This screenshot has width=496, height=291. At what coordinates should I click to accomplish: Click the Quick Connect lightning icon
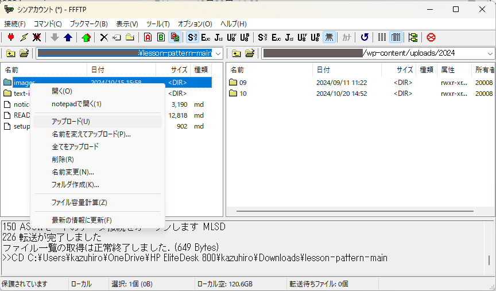point(24,37)
